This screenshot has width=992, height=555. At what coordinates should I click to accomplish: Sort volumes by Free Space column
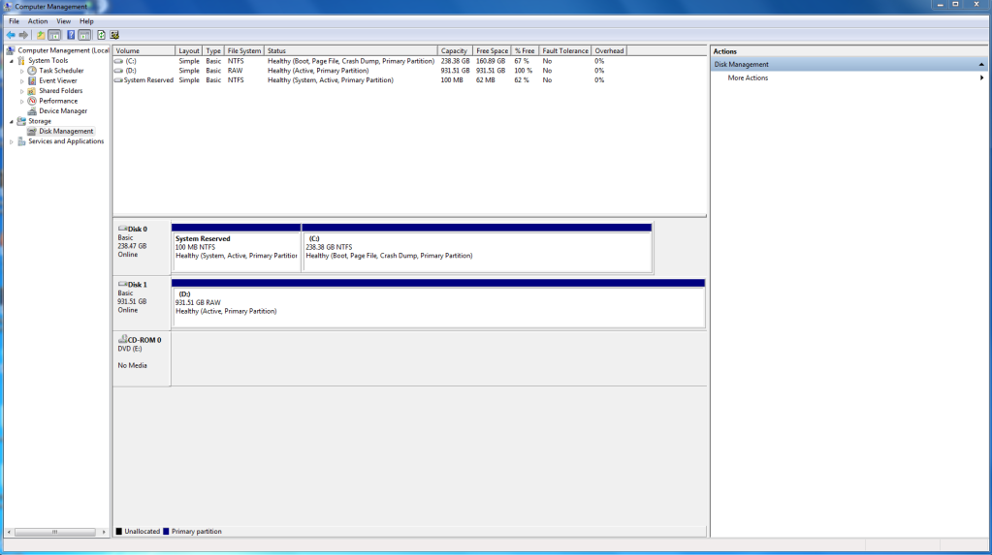point(493,50)
